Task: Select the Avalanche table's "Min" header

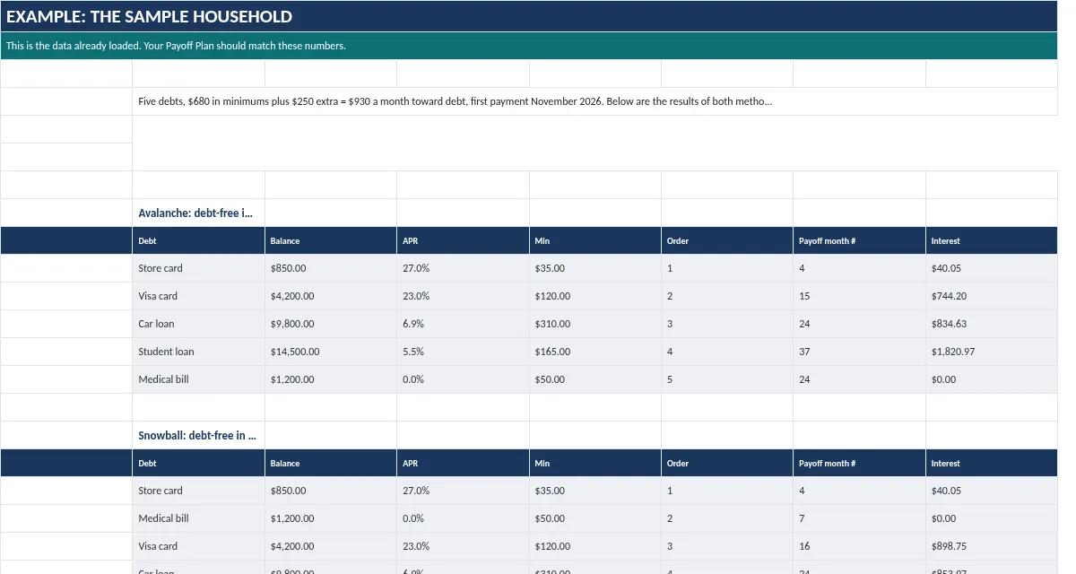Action: [594, 240]
